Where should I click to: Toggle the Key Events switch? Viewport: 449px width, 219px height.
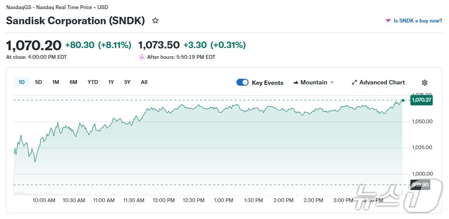tap(243, 82)
